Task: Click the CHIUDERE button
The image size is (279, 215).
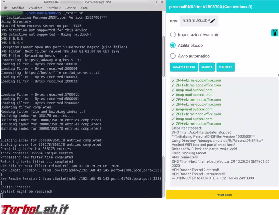Action: [x=226, y=67]
